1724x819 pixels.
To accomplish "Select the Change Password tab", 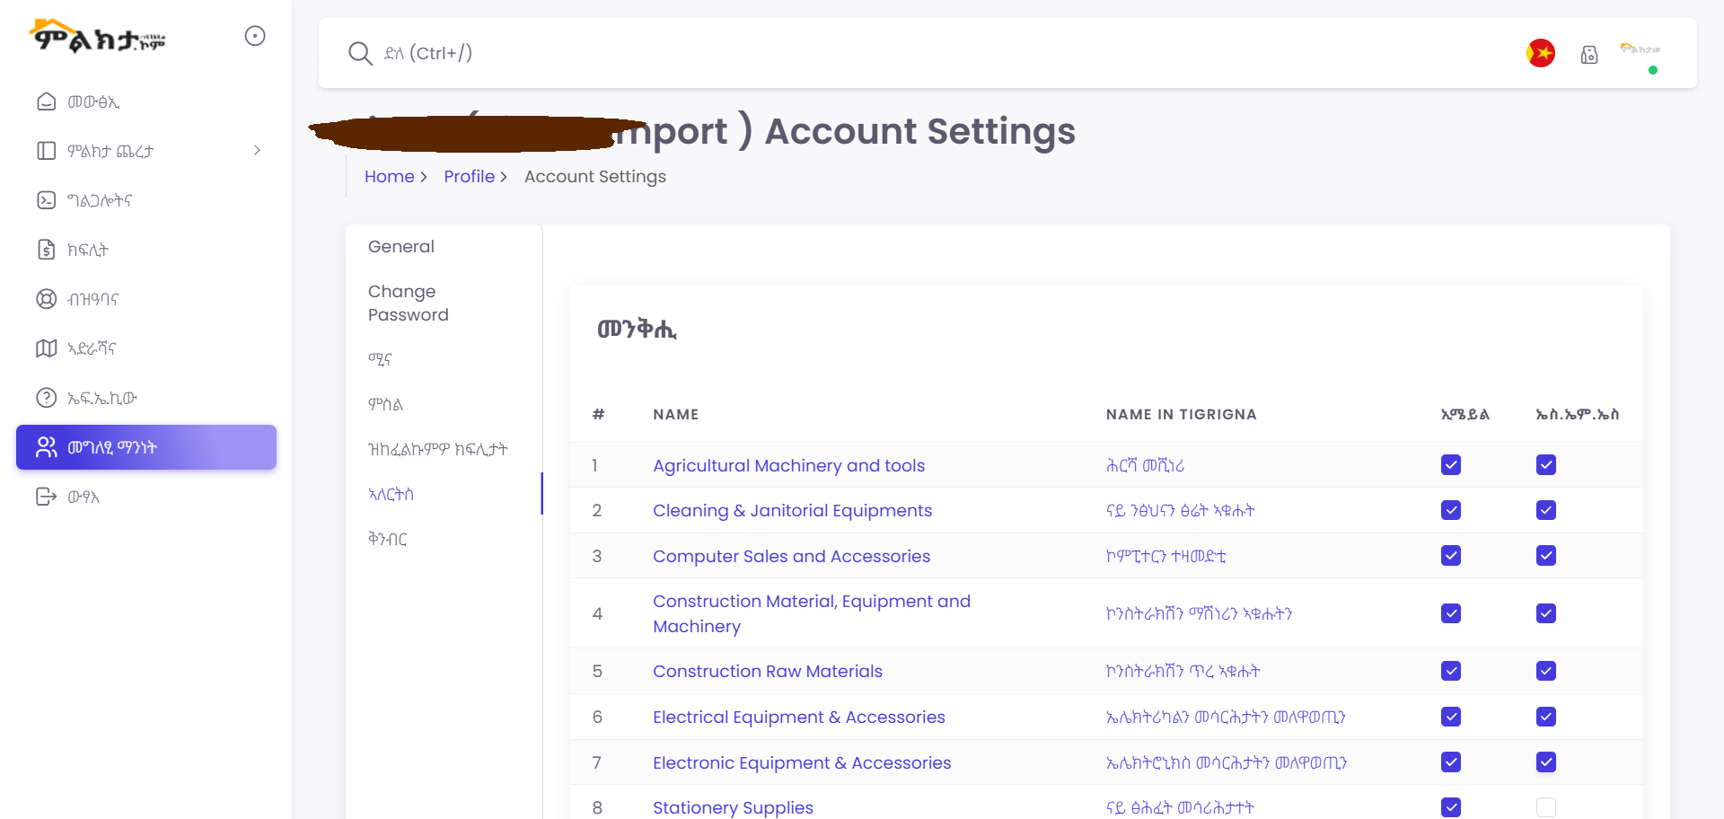I will tap(408, 304).
